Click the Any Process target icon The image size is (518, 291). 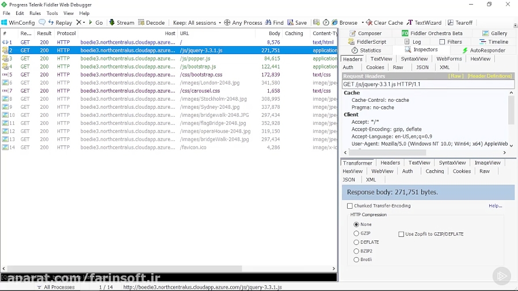tap(227, 23)
